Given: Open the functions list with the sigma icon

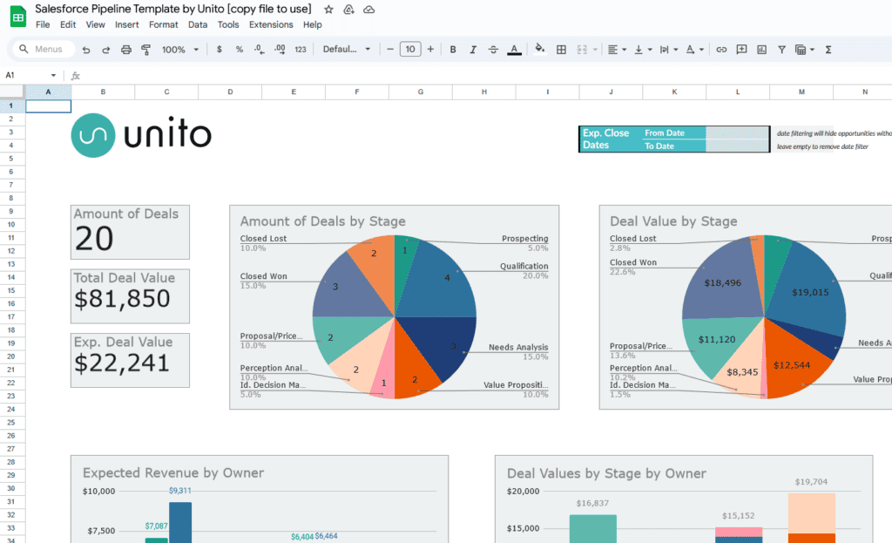Looking at the screenshot, I should [x=828, y=49].
